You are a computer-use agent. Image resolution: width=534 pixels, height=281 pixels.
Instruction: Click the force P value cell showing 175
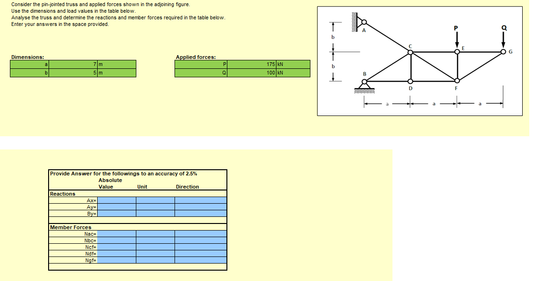coord(252,64)
